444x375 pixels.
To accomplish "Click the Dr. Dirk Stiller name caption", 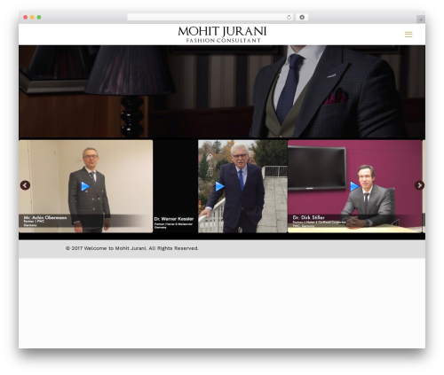I will pos(308,217).
